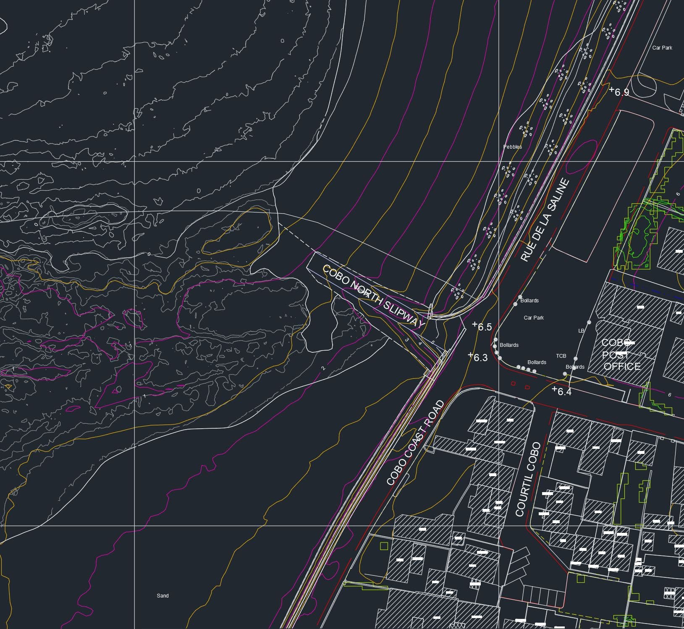Viewport: 684px width, 629px height.
Task: Click Car Park text in top-right corner
Action: 662,48
